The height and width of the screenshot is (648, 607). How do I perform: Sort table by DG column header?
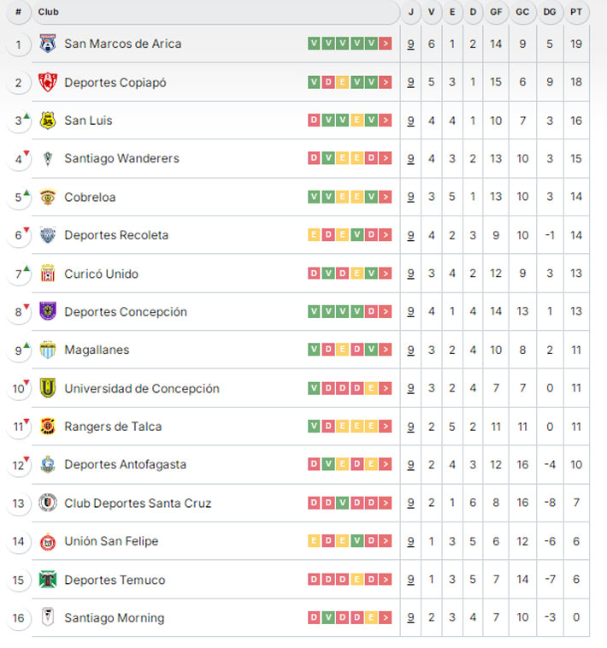coord(550,12)
